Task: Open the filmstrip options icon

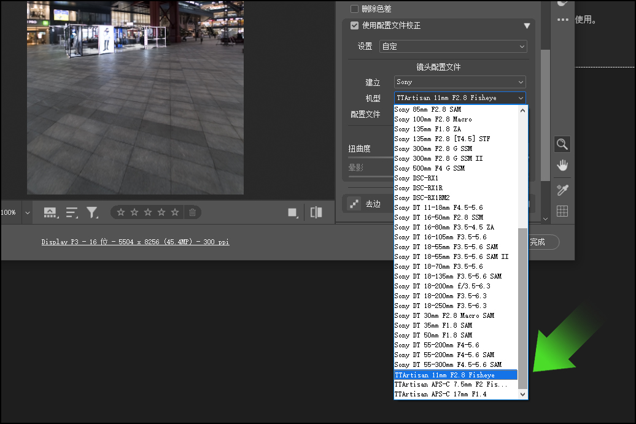Action: (50, 212)
